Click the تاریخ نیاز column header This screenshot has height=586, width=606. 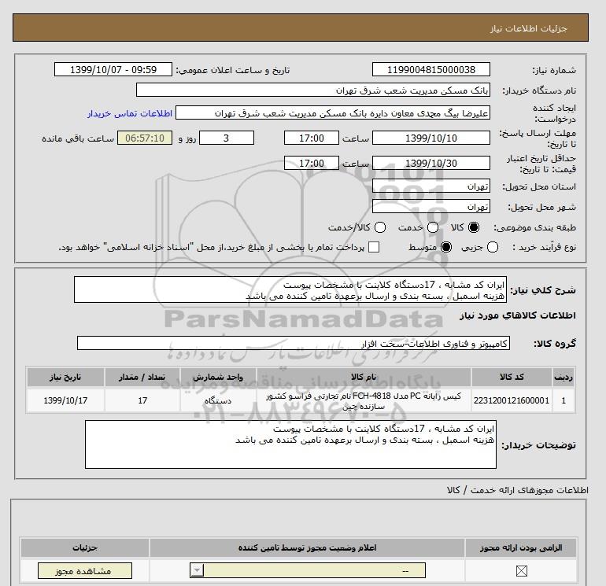(65, 377)
